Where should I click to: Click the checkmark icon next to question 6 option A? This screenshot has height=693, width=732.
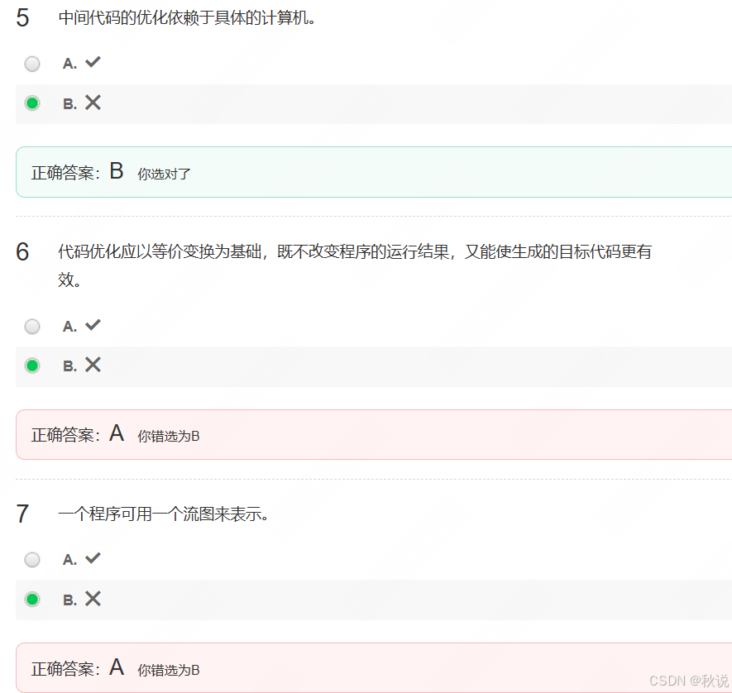pyautogui.click(x=91, y=324)
